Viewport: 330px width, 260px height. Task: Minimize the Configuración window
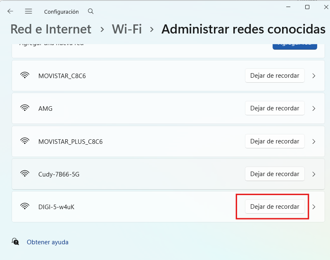coord(288,7)
